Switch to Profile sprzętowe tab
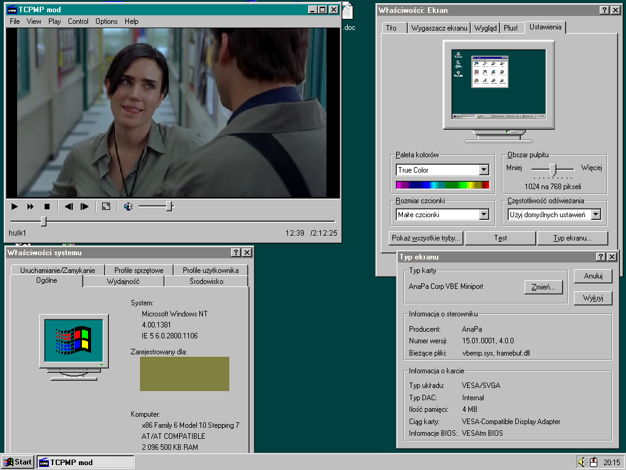 pyautogui.click(x=139, y=270)
